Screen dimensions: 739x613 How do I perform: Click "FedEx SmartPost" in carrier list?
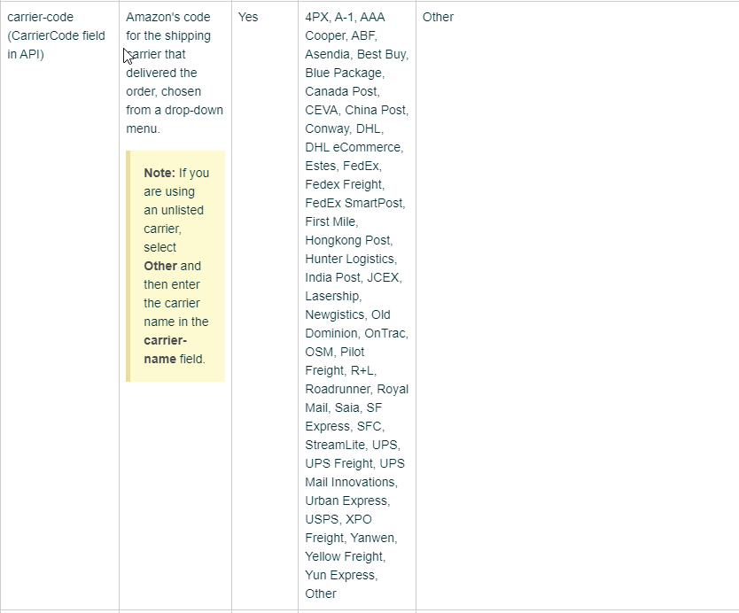point(354,203)
